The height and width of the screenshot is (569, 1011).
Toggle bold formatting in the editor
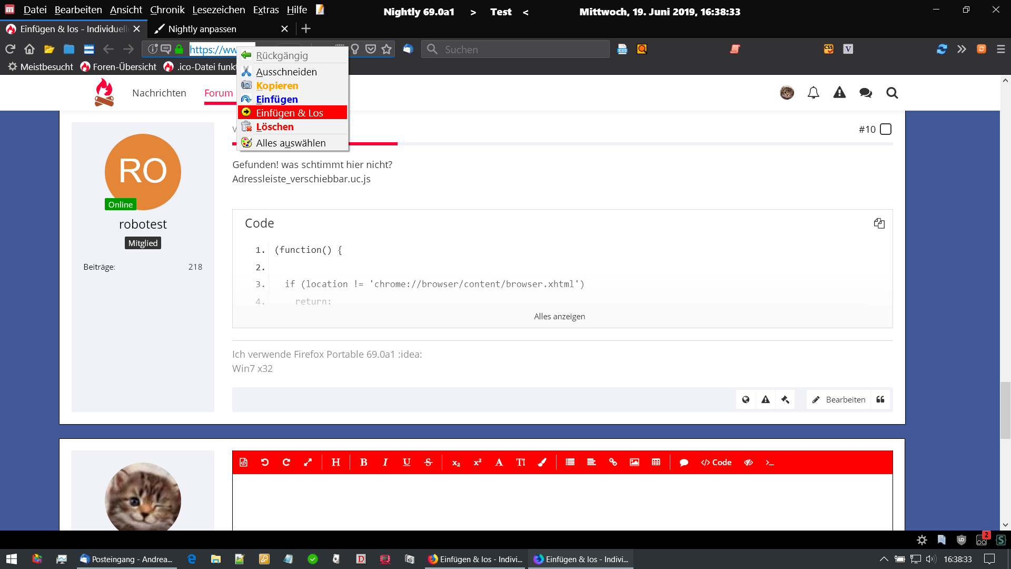coord(363,462)
